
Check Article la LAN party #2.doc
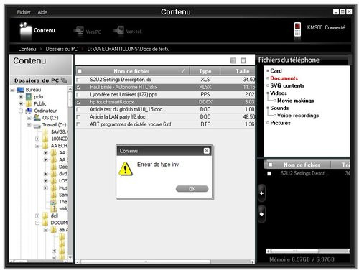pyautogui.click(x=78, y=117)
